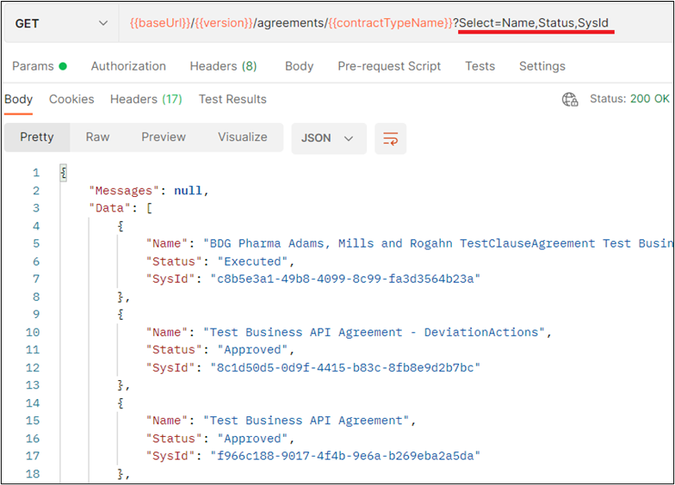Viewport: 675px width, 485px height.
Task: Click SysId value f966c188-9017-4f4b-9e6a-b269eba2a5da
Action: (x=345, y=456)
